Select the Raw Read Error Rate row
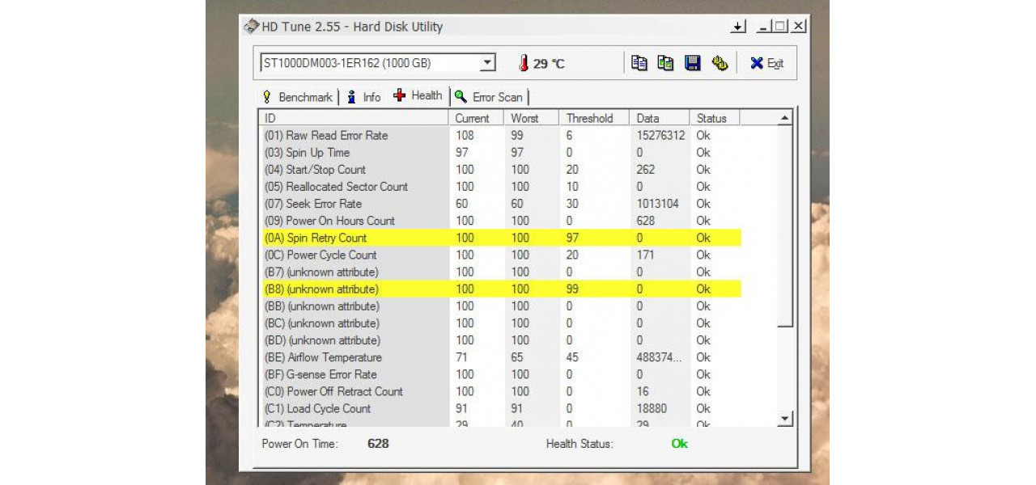The image size is (1036, 485). click(500, 136)
